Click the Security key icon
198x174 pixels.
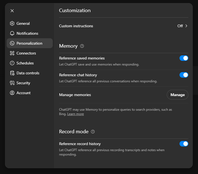[x=12, y=83]
